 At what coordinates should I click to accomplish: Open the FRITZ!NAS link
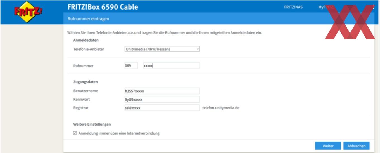(293, 7)
